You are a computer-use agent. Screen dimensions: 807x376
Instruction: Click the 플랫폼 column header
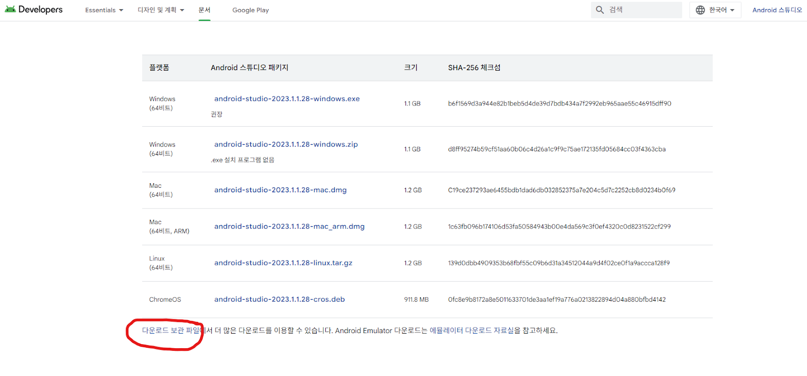click(159, 68)
